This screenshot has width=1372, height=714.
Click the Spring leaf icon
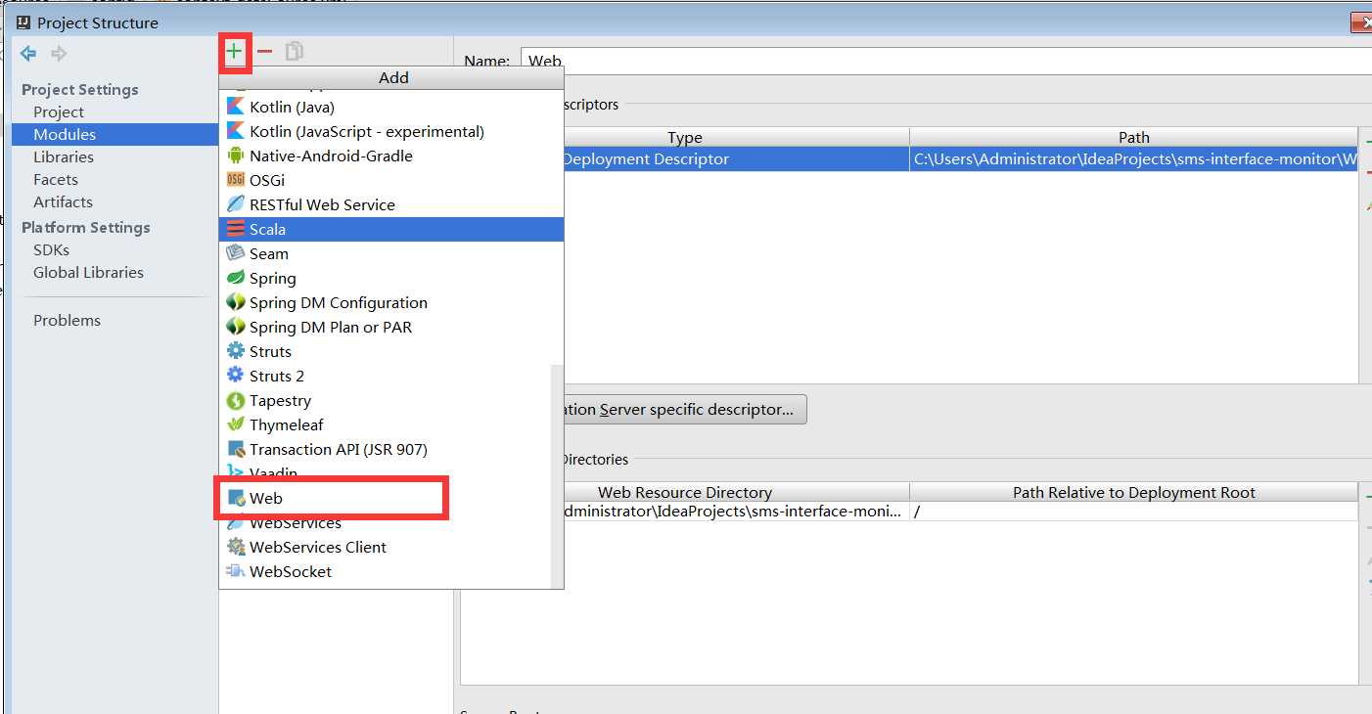pos(235,278)
